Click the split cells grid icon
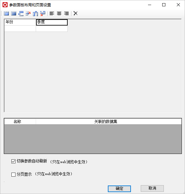The width and height of the screenshot is (185, 194). coord(14,13)
